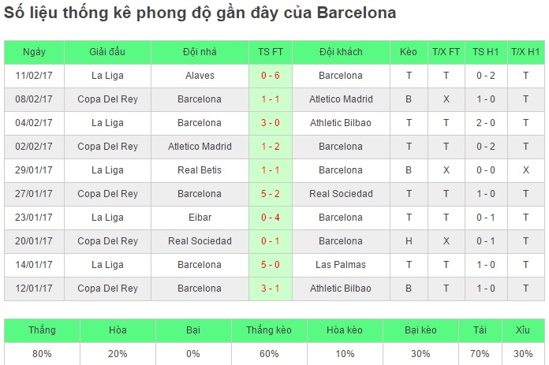Click the Eibar home team cell
The width and height of the screenshot is (549, 365).
(x=200, y=218)
